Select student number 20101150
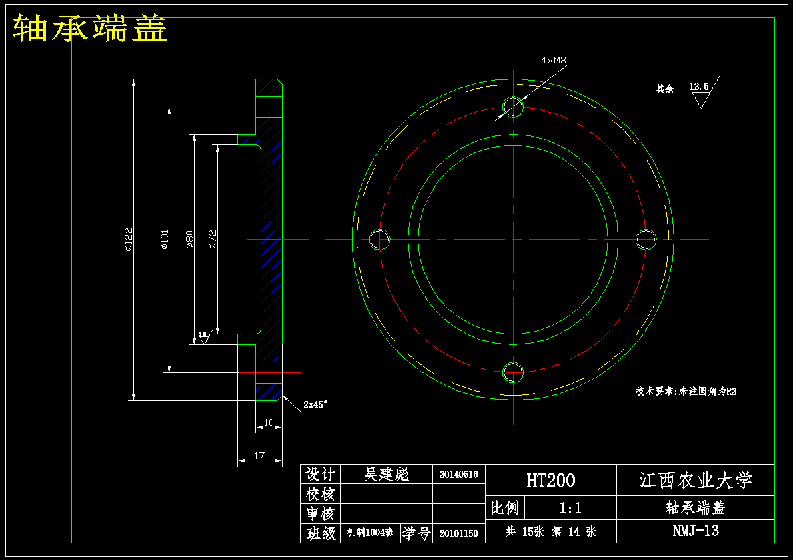The width and height of the screenshot is (793, 560). [x=459, y=533]
